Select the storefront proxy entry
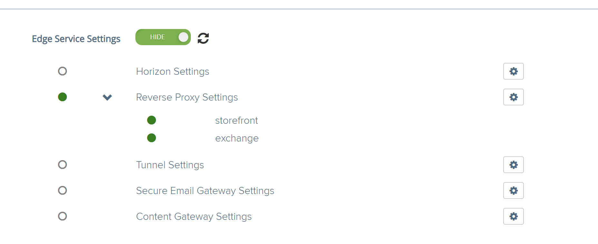The image size is (598, 244). tap(236, 121)
